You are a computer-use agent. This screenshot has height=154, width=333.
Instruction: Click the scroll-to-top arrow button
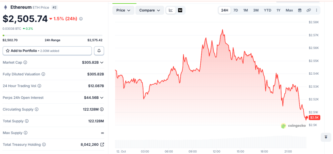point(326,137)
